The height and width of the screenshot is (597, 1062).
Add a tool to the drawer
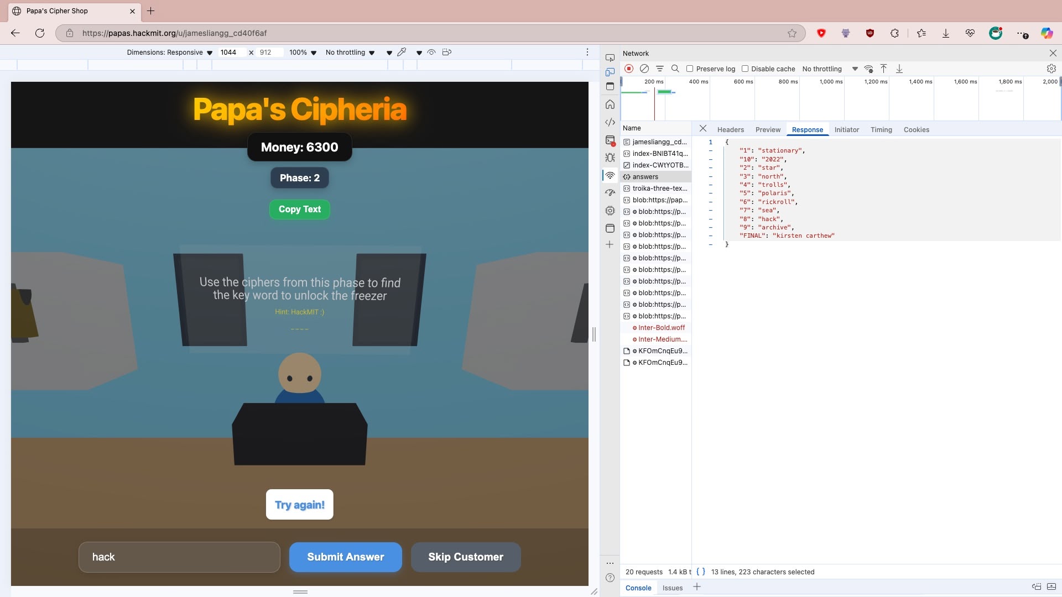[x=697, y=586]
